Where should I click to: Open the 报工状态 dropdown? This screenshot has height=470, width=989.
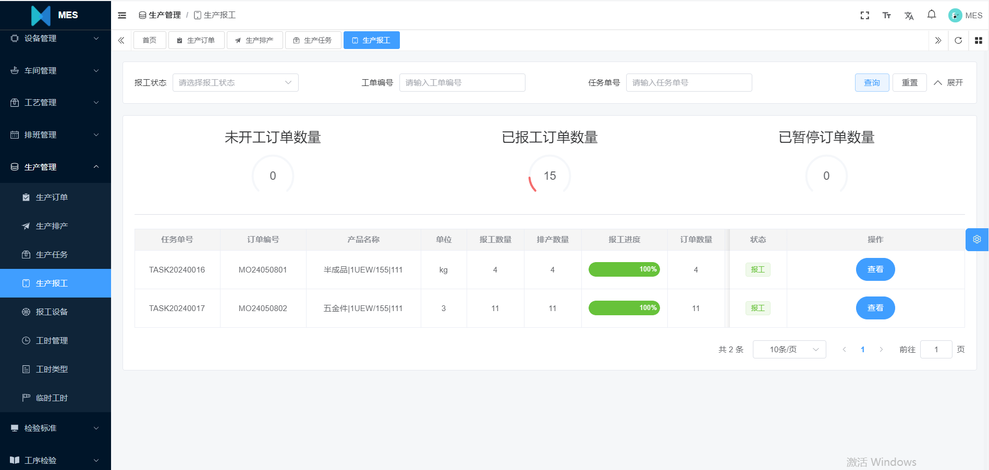tap(235, 82)
